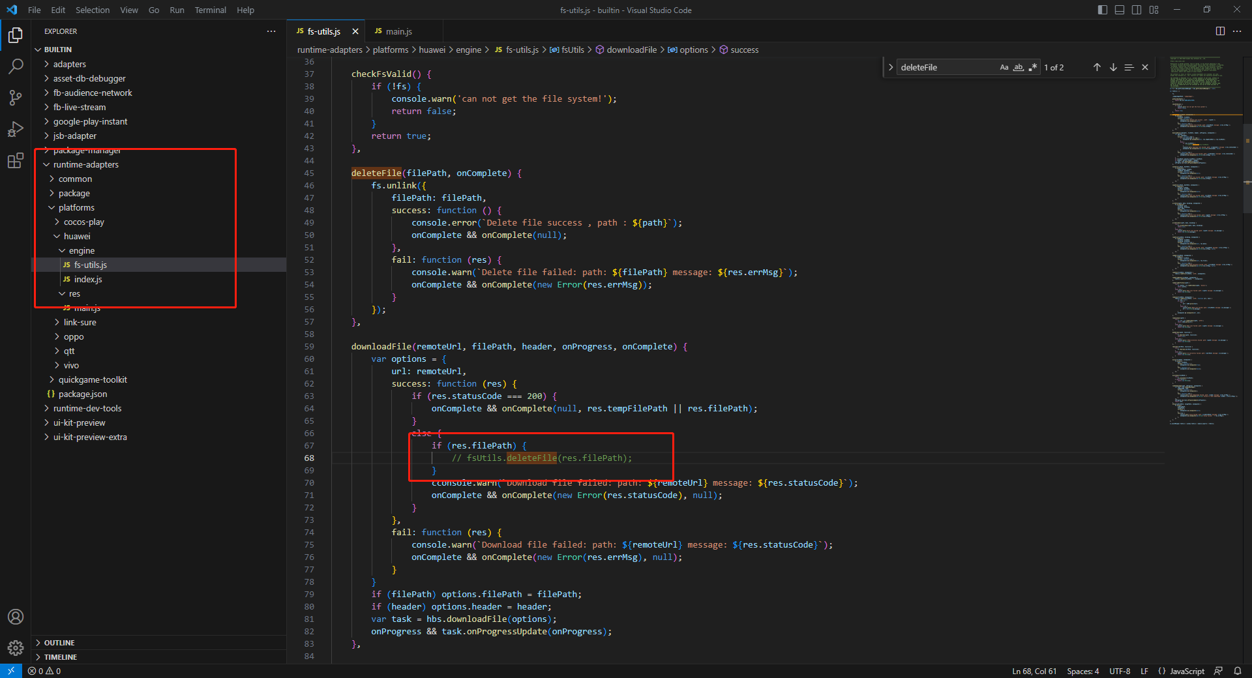Toggle Use Regular Expression in find
Screen dimensions: 1252x678
(1033, 67)
